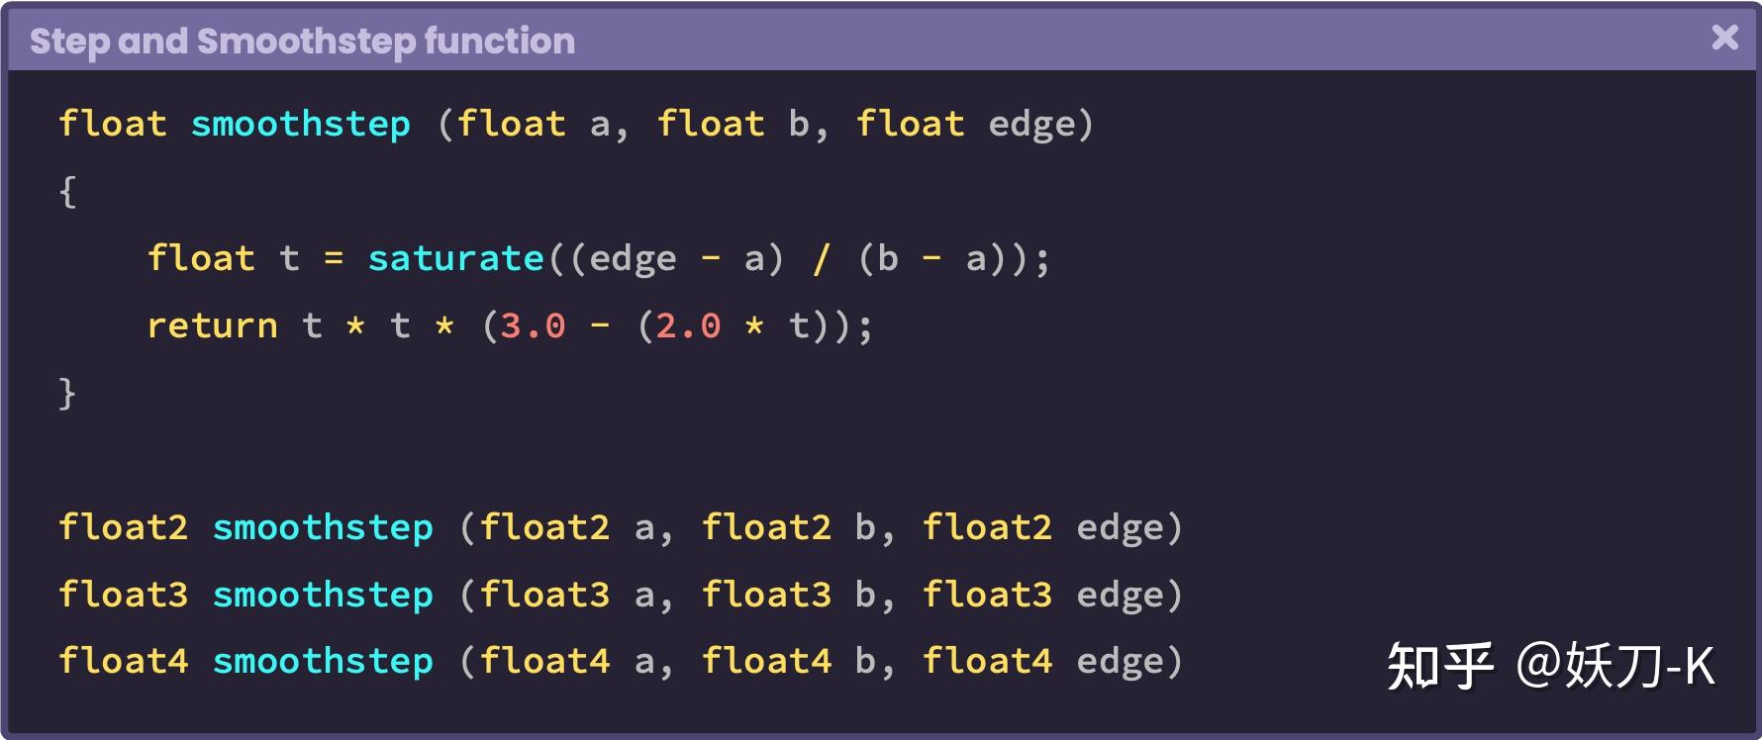
Task: Close the Step and Smoothstep function panel
Action: (1724, 38)
